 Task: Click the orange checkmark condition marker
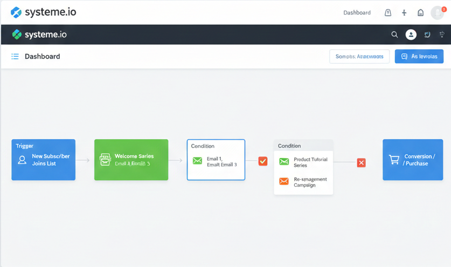pyautogui.click(x=263, y=161)
